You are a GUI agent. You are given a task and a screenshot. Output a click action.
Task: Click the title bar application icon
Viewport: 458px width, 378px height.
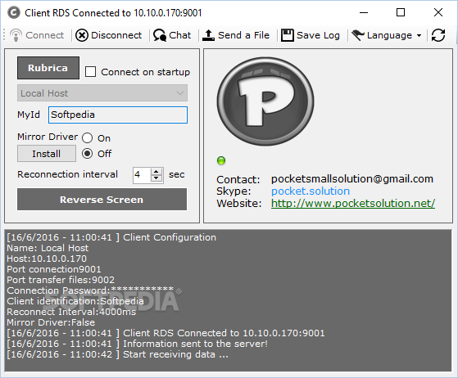coord(14,13)
